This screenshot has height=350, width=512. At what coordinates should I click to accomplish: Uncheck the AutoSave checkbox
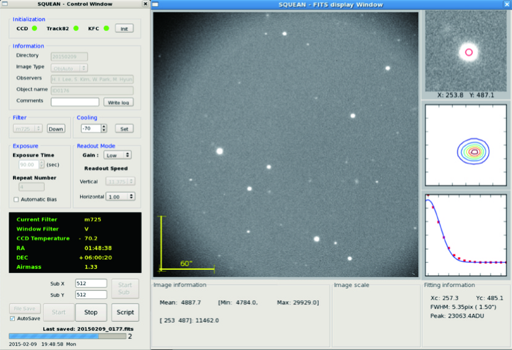[x=12, y=319]
